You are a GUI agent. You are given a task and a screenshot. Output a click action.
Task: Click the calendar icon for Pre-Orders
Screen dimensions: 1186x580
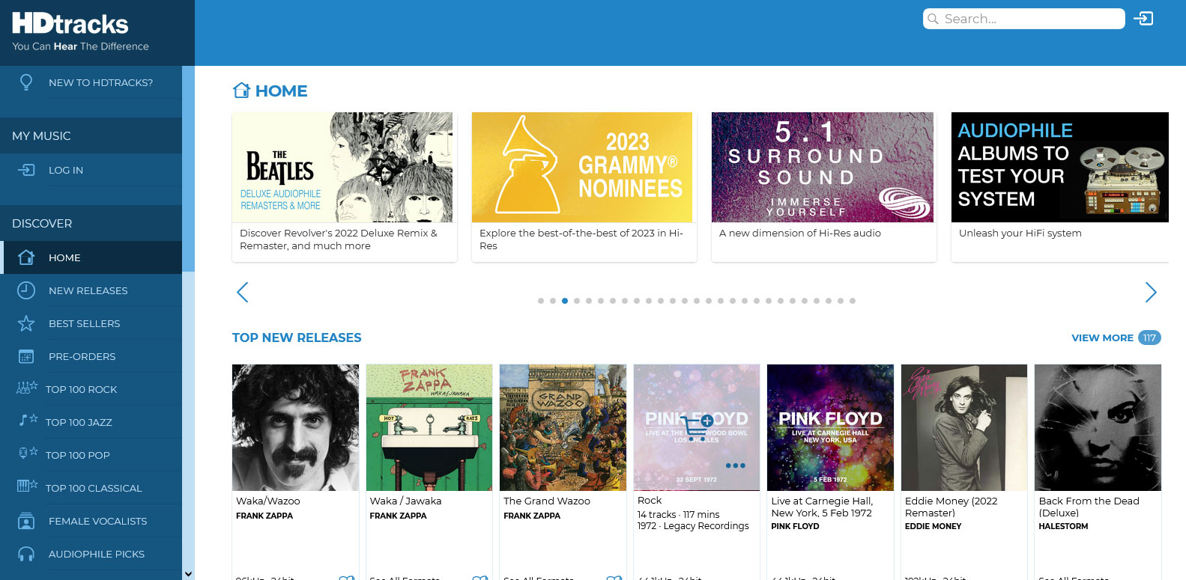(26, 356)
